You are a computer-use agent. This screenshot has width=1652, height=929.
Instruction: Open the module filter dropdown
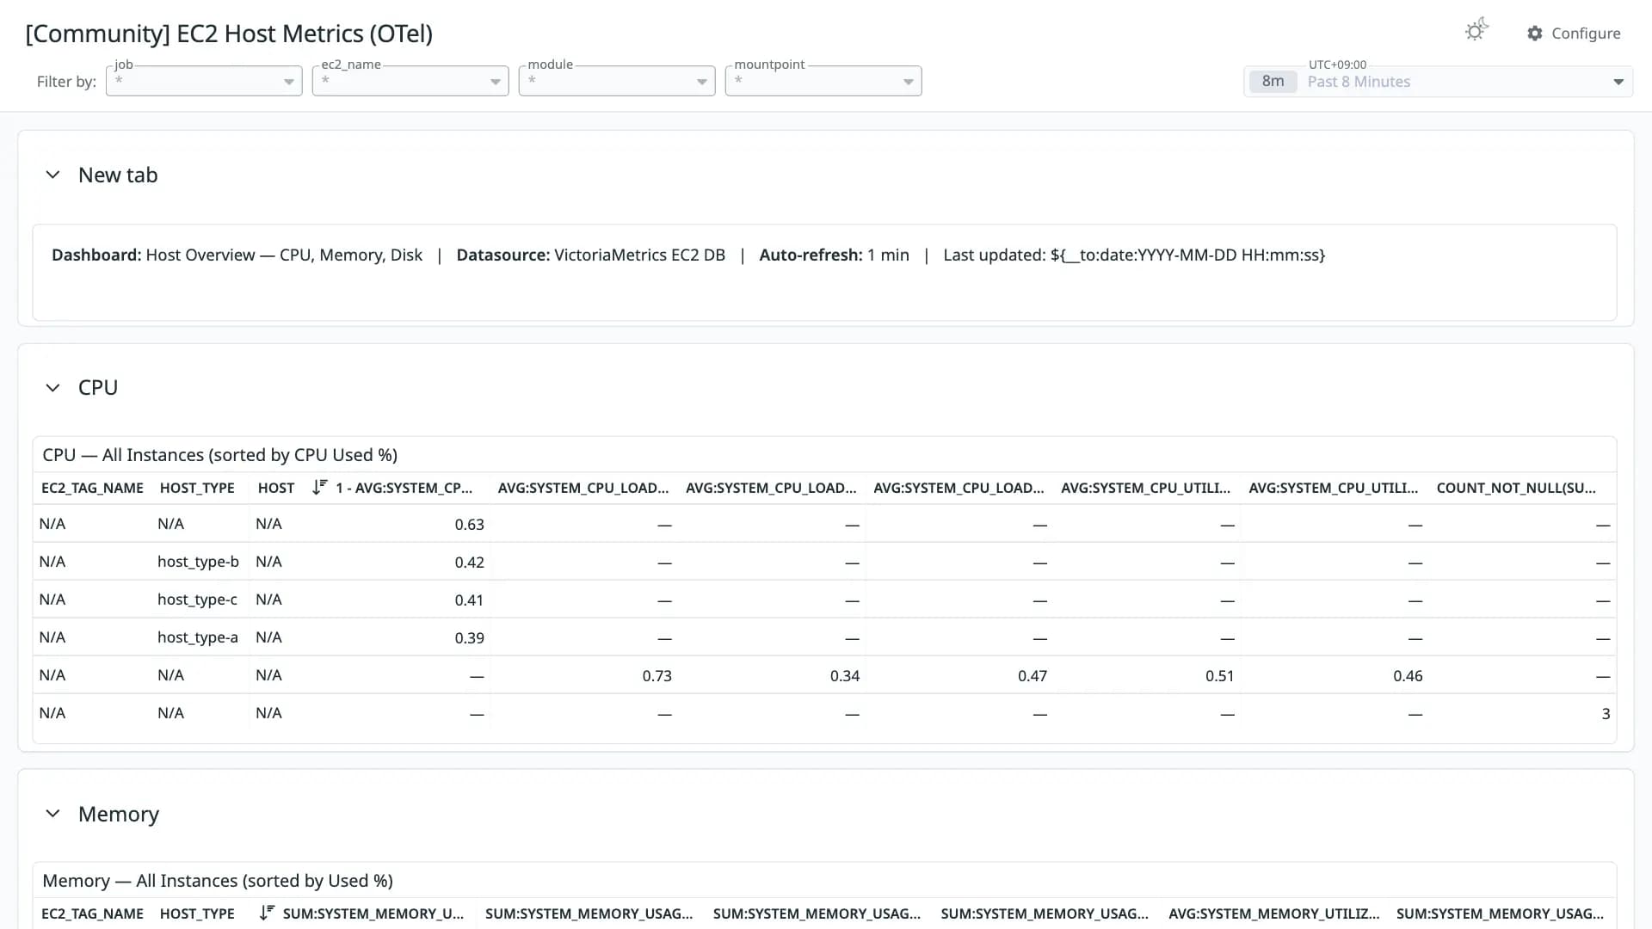617,81
